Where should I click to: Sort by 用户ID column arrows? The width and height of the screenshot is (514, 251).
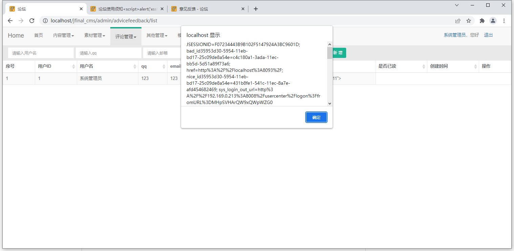[x=73, y=66]
